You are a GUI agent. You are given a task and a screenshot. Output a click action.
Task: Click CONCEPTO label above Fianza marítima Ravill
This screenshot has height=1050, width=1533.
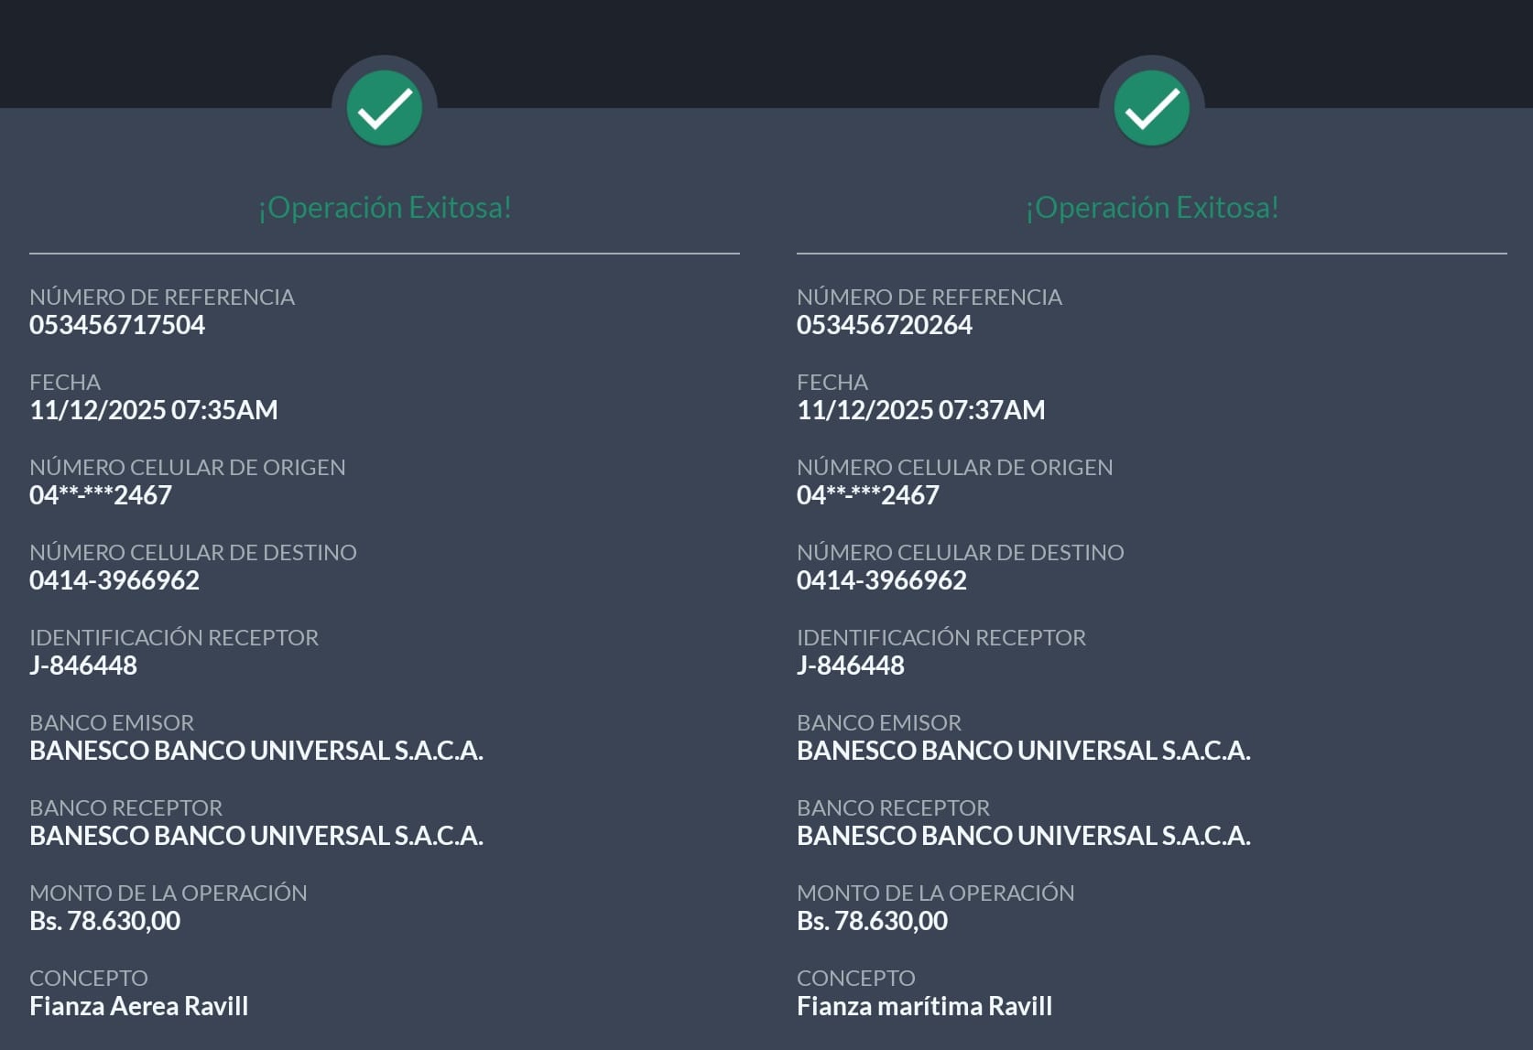click(856, 979)
